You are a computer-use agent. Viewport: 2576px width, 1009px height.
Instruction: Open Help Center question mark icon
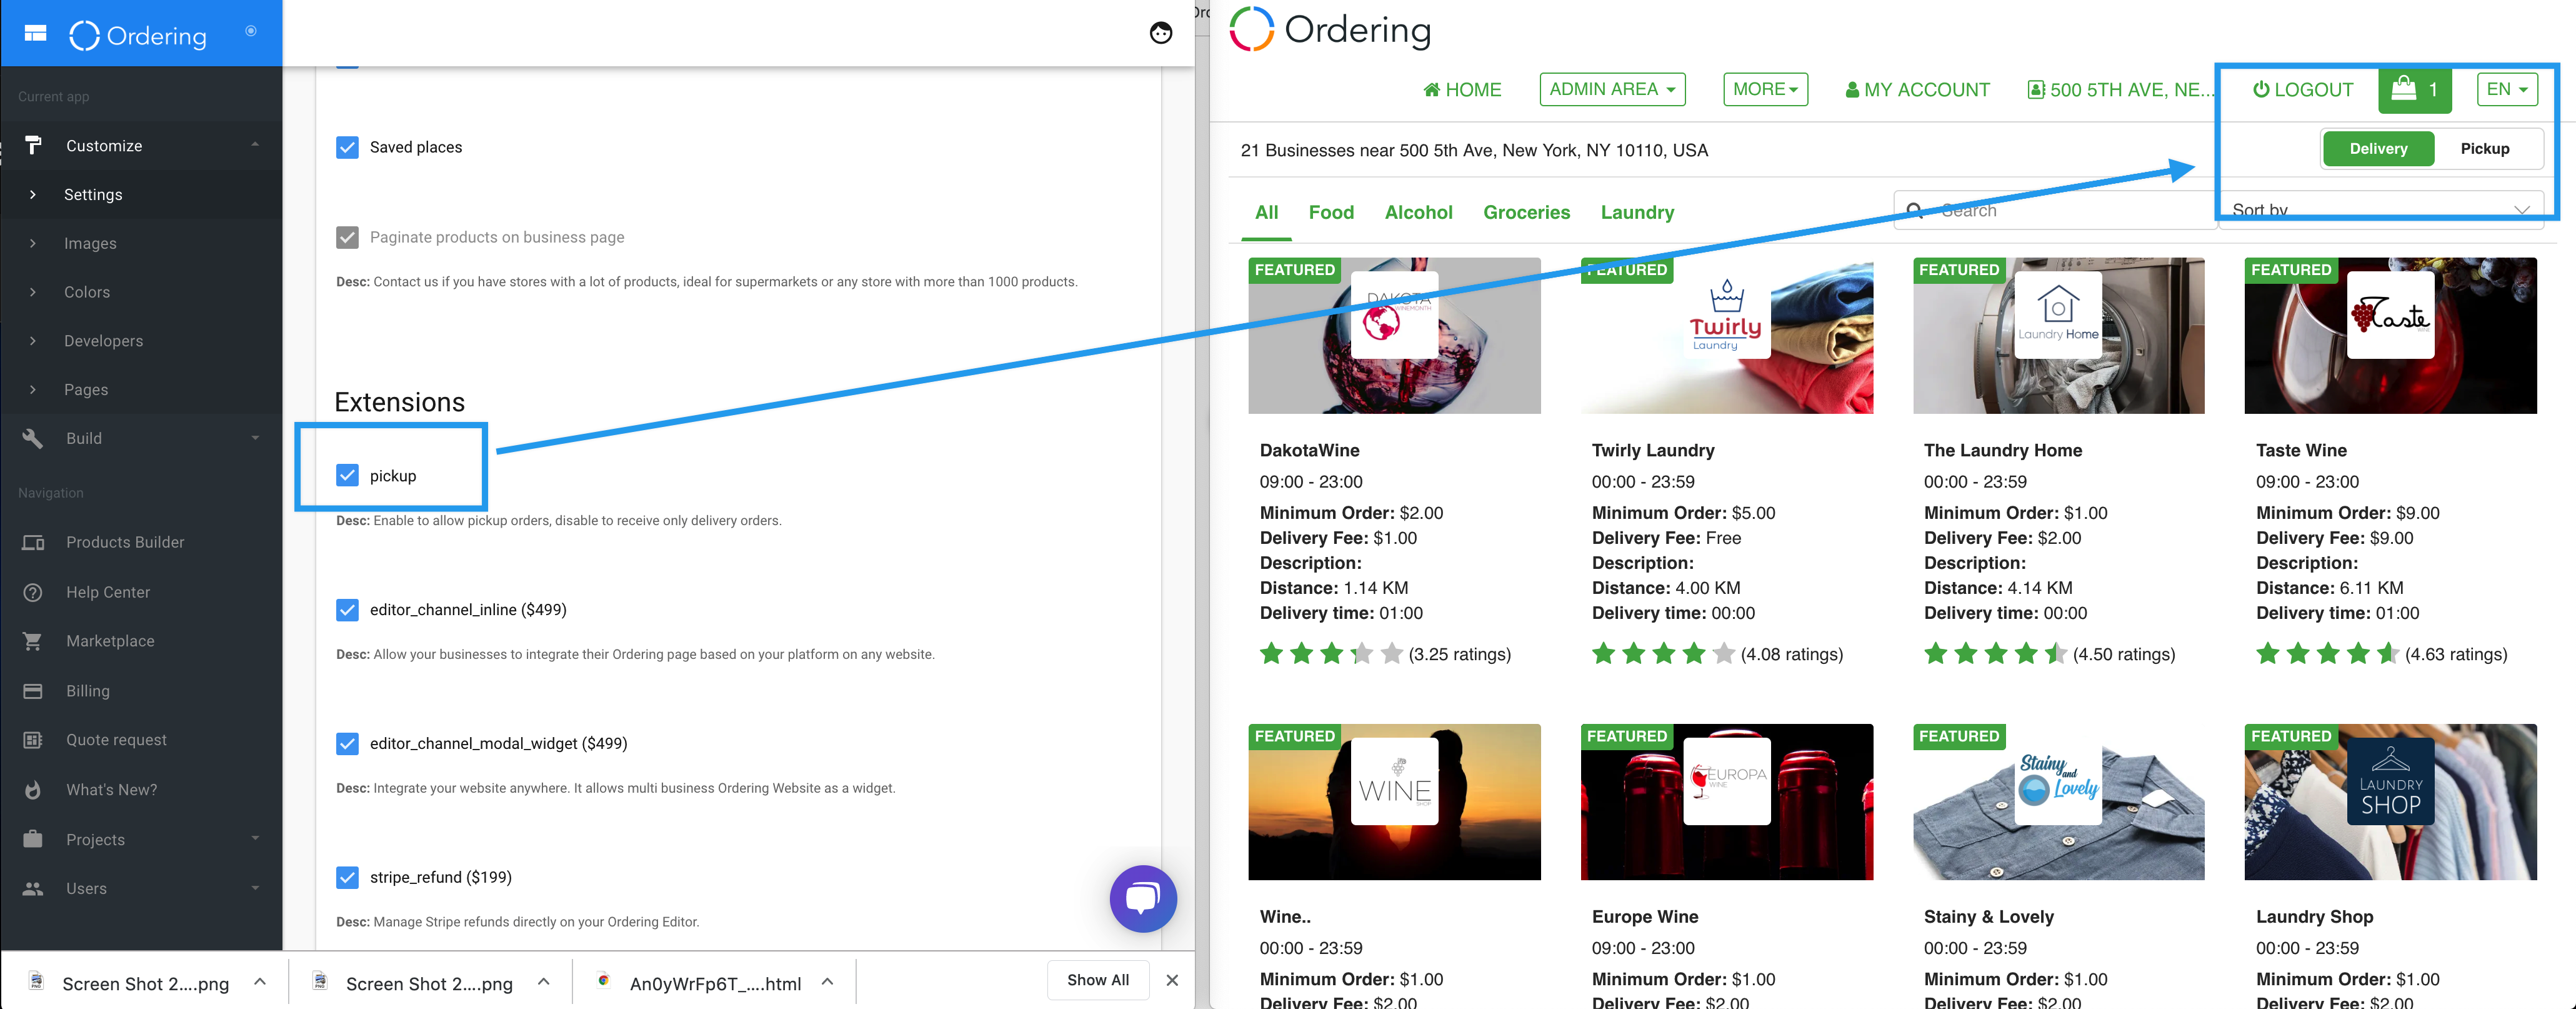click(x=33, y=592)
